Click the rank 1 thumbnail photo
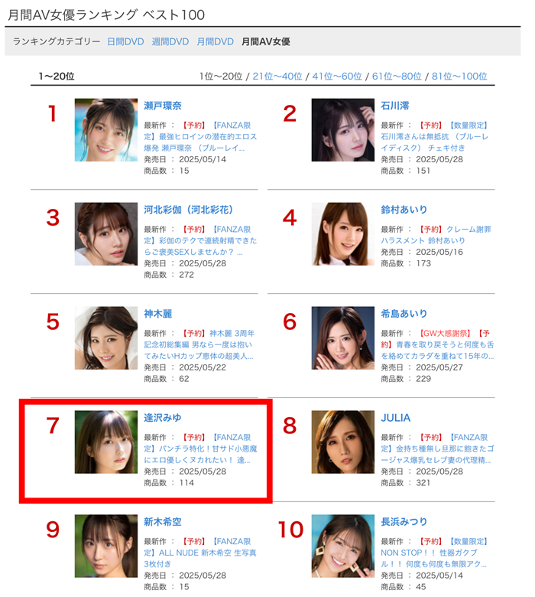 (106, 130)
